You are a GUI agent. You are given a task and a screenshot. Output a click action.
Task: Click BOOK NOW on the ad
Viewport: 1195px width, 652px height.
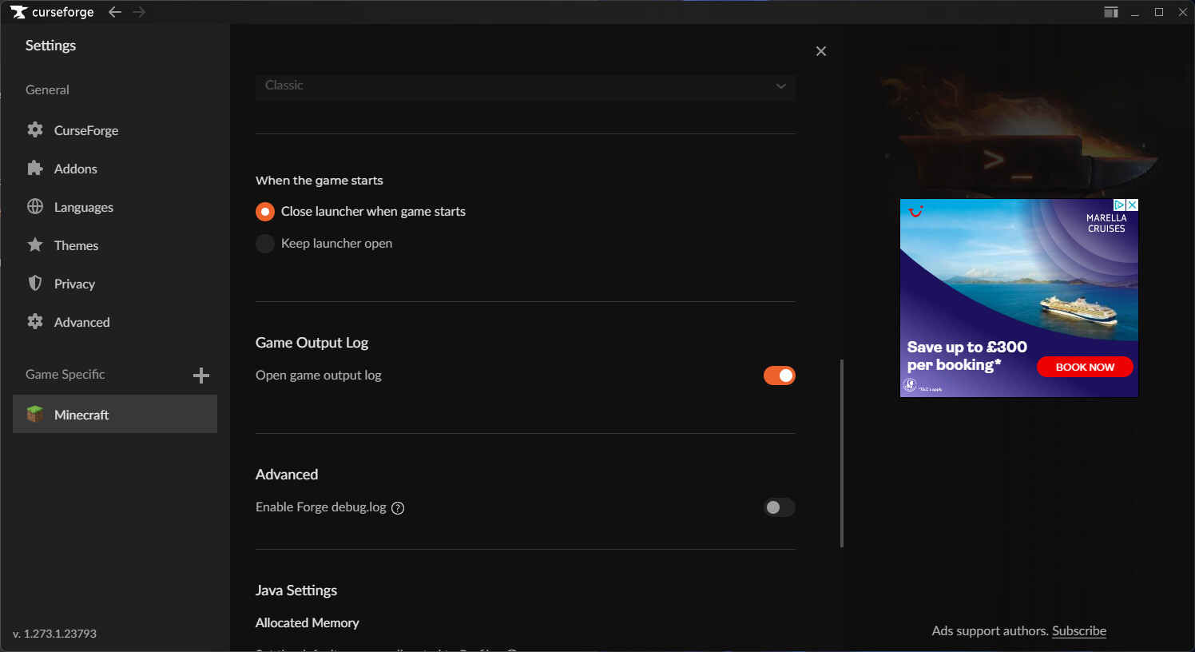pos(1085,367)
